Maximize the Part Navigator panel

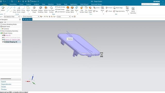[20, 20]
